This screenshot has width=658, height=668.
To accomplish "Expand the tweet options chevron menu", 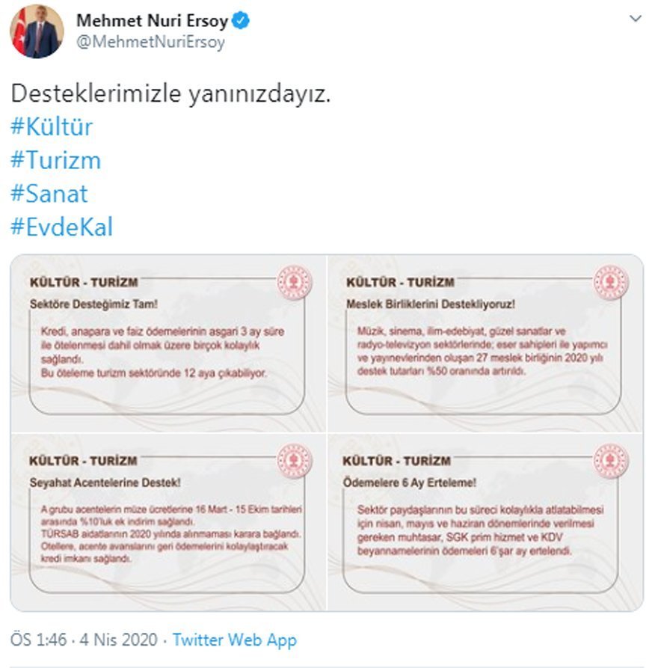I will click(x=636, y=18).
